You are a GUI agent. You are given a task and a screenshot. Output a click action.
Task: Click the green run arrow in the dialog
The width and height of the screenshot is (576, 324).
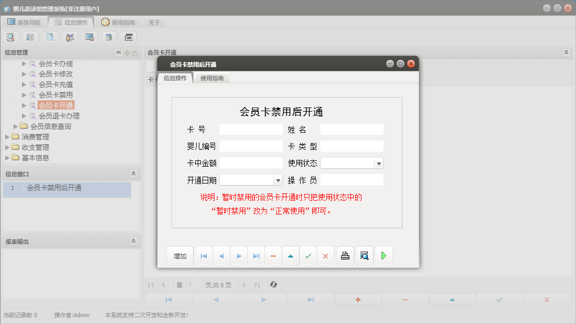[x=382, y=255]
